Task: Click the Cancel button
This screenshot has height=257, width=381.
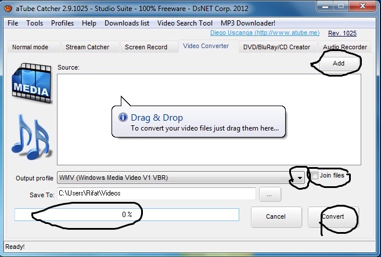Action: tap(276, 217)
